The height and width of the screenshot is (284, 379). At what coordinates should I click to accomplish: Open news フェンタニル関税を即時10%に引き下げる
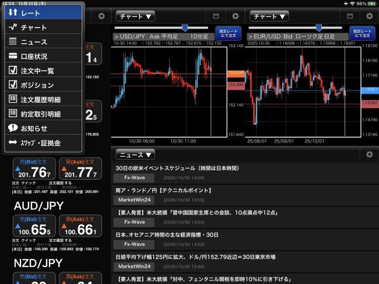[x=245, y=279]
